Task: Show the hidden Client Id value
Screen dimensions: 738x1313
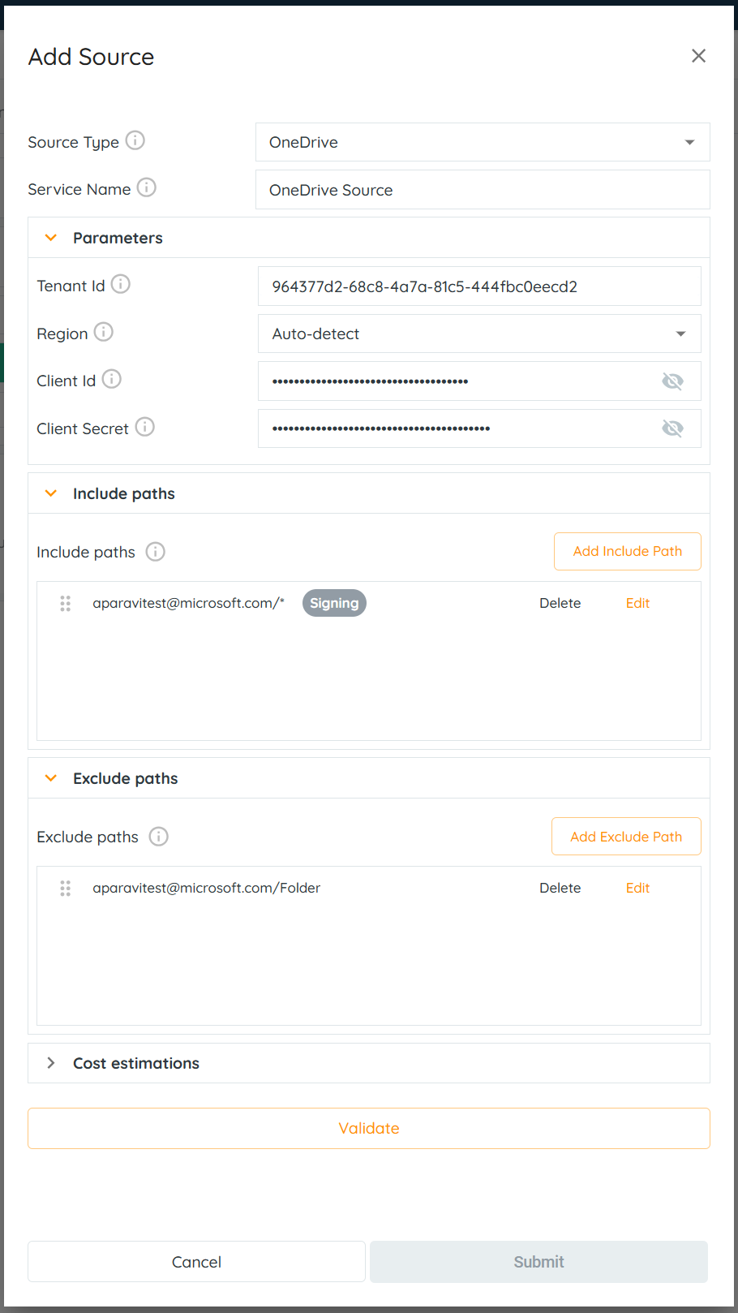Action: tap(672, 381)
